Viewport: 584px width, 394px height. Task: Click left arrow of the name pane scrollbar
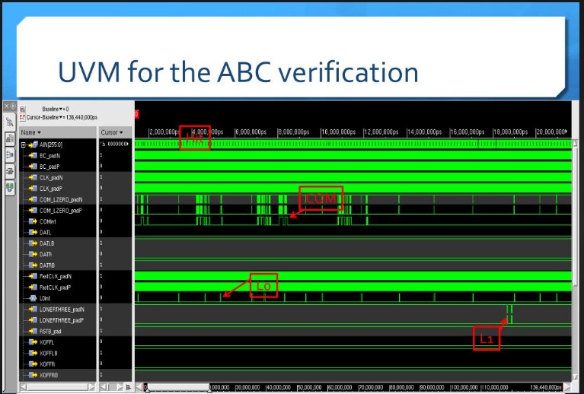click(23, 387)
